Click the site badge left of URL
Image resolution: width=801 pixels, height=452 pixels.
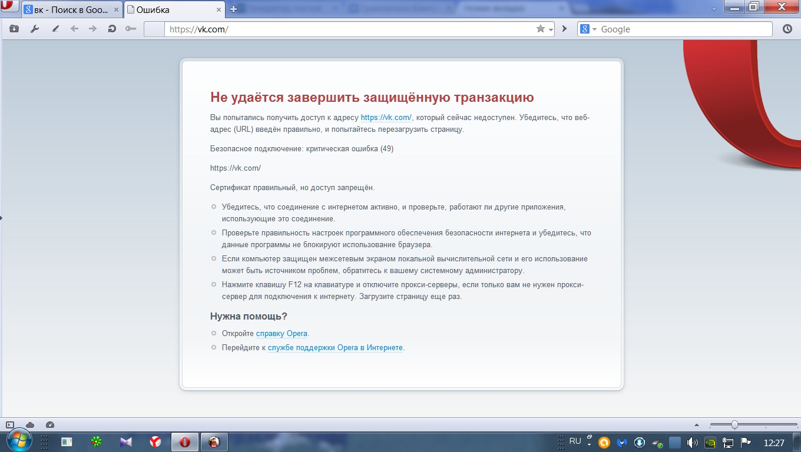(154, 29)
